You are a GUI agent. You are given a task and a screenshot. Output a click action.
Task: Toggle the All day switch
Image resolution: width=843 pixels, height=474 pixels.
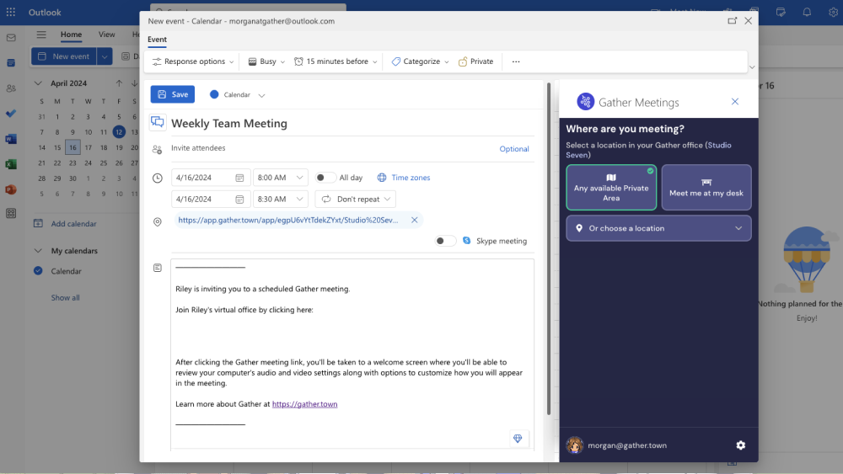point(325,178)
